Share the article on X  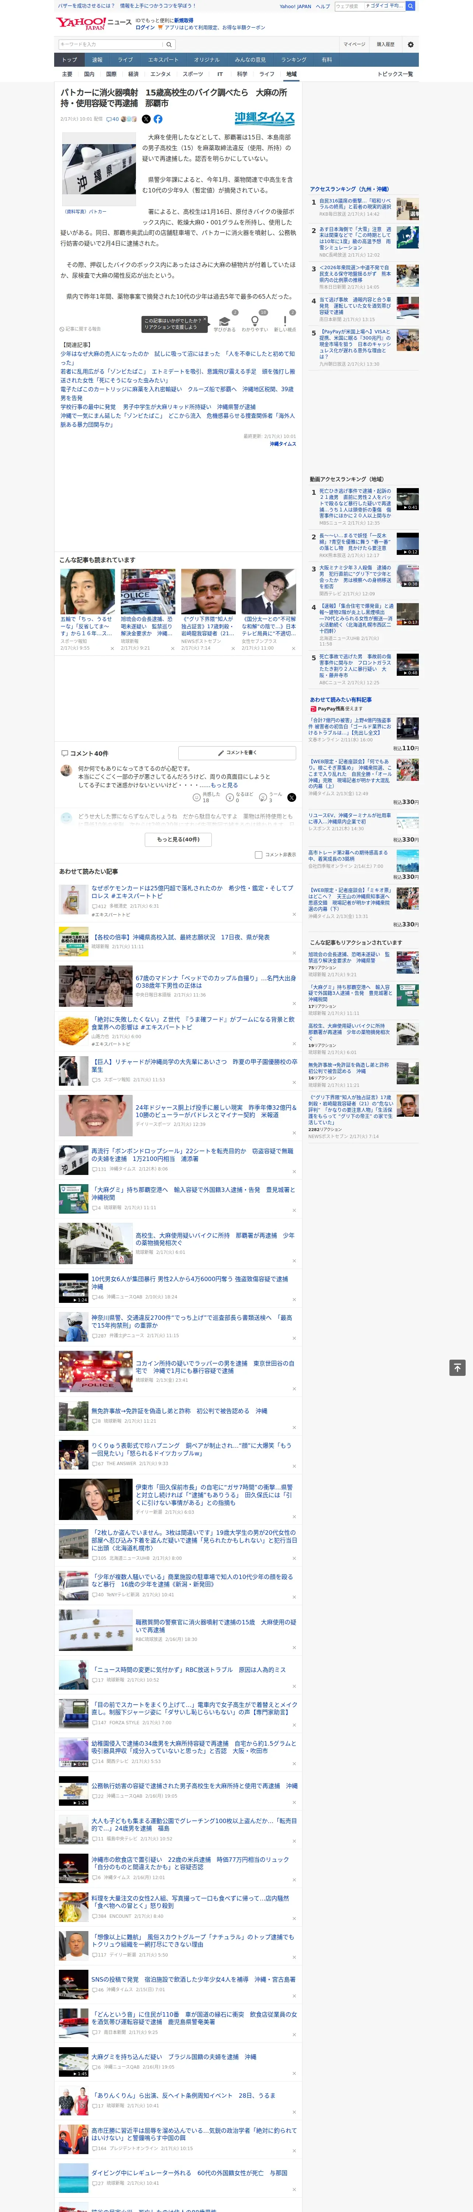(146, 119)
